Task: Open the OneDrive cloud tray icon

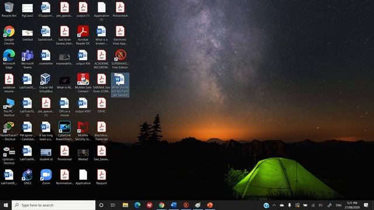Action: [282, 205]
